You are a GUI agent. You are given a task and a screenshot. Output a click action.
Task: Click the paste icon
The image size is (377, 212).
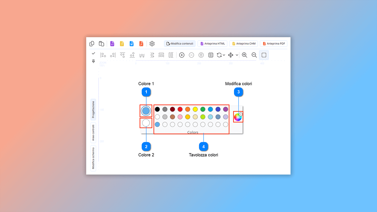point(101,44)
